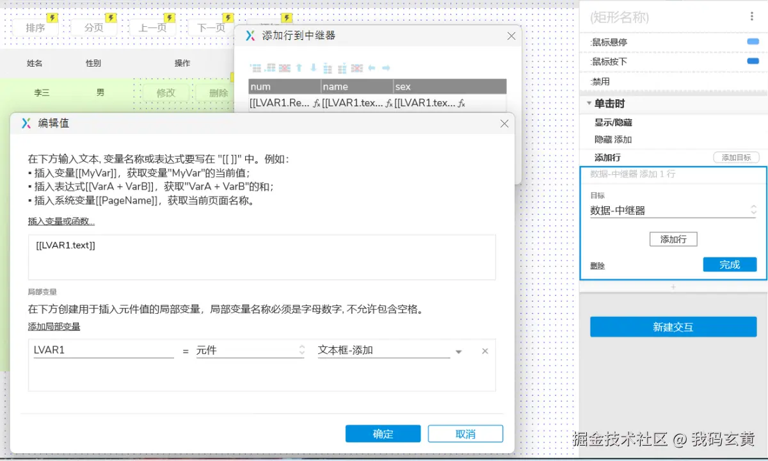
Task: Open the 文本框-添加 widget dropdown
Action: (384, 350)
